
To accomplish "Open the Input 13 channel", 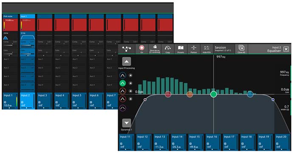I will [160, 142].
